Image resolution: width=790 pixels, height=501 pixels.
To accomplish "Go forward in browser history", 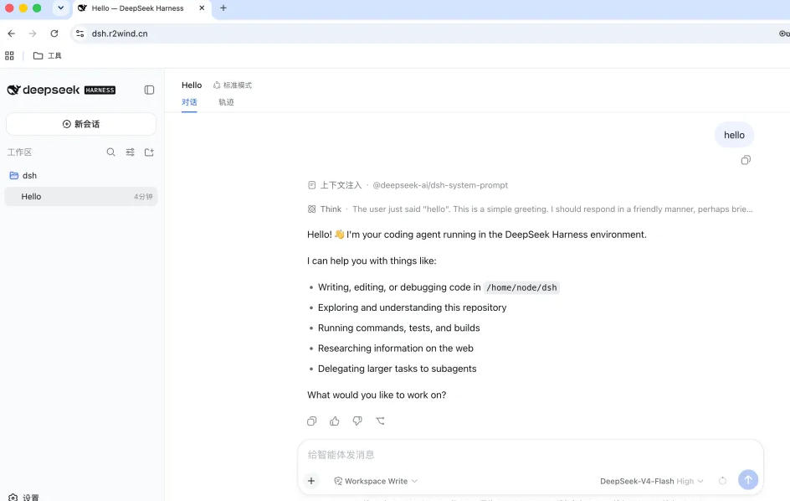I will (x=33, y=34).
